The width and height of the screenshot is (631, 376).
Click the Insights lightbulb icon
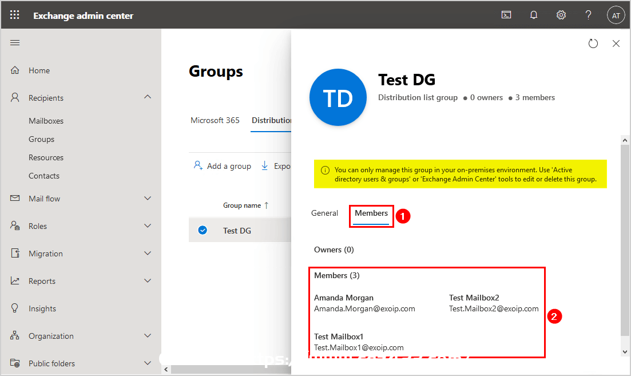[x=15, y=308]
